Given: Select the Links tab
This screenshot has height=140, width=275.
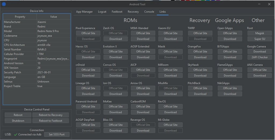Looking at the screenshot, I should click(162, 12).
